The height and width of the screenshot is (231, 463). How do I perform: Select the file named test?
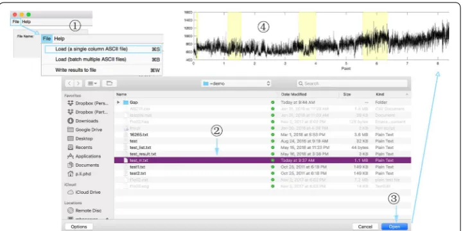(x=134, y=141)
